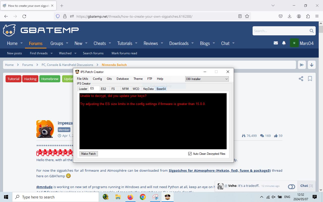Expand the Reviews menu dropdown arrow
This screenshot has width=323, height=202.
tap(162, 43)
